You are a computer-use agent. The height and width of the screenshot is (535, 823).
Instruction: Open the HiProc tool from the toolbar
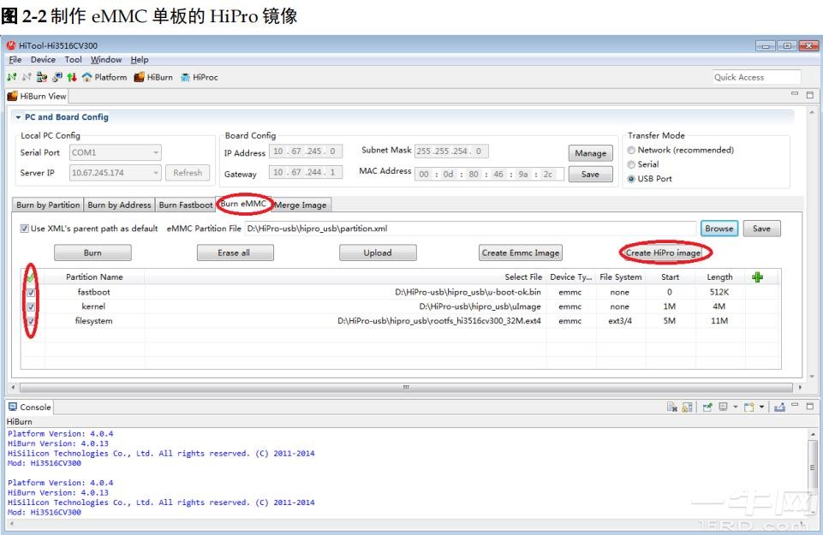click(199, 77)
